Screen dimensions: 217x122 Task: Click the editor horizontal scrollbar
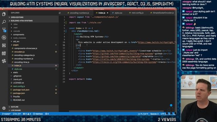(x=116, y=111)
